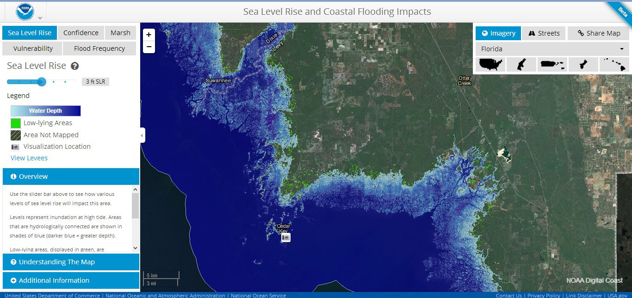Click the sea level rise slider handle
Screen dimensions: 632x298
click(x=42, y=82)
